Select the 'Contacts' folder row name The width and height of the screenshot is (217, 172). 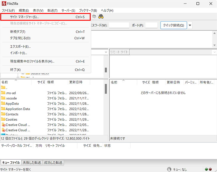click(x=12, y=114)
